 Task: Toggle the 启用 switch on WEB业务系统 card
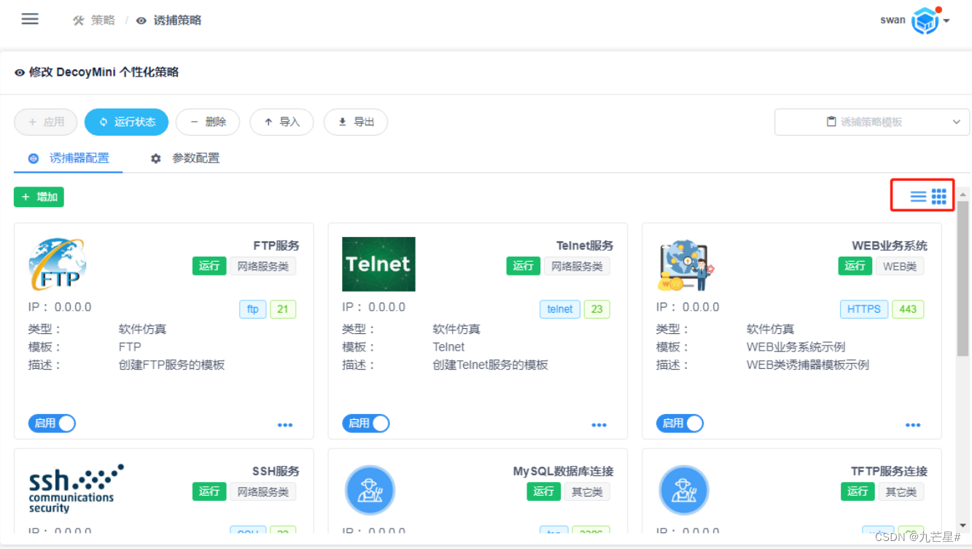[x=680, y=423]
